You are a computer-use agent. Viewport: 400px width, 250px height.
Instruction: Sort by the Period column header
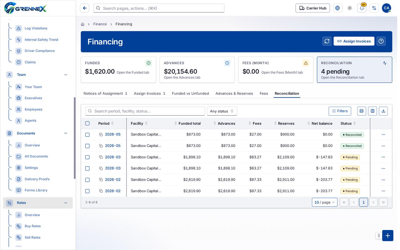(x=106, y=123)
